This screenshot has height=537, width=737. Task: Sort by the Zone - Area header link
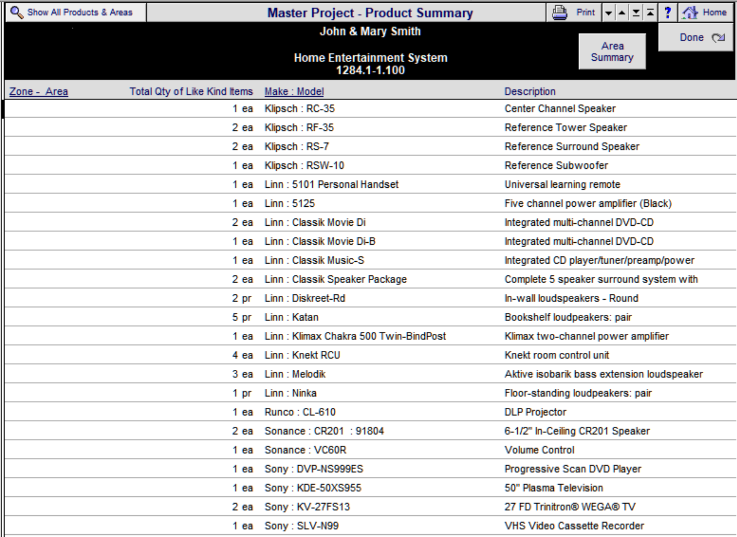(x=39, y=91)
